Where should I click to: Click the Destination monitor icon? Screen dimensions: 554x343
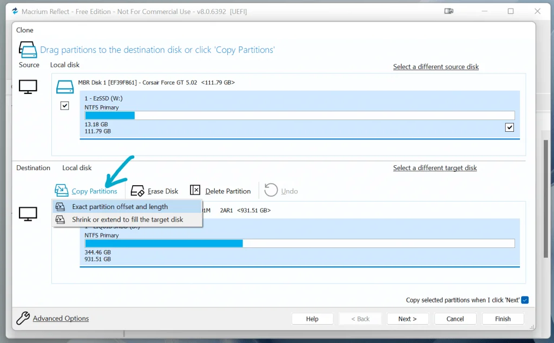28,214
